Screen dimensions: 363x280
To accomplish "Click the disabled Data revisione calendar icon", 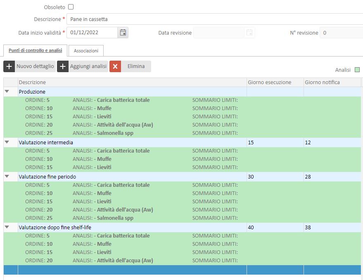I will point(249,33).
